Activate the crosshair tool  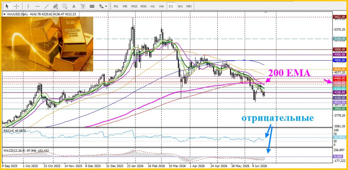tap(16, 6)
